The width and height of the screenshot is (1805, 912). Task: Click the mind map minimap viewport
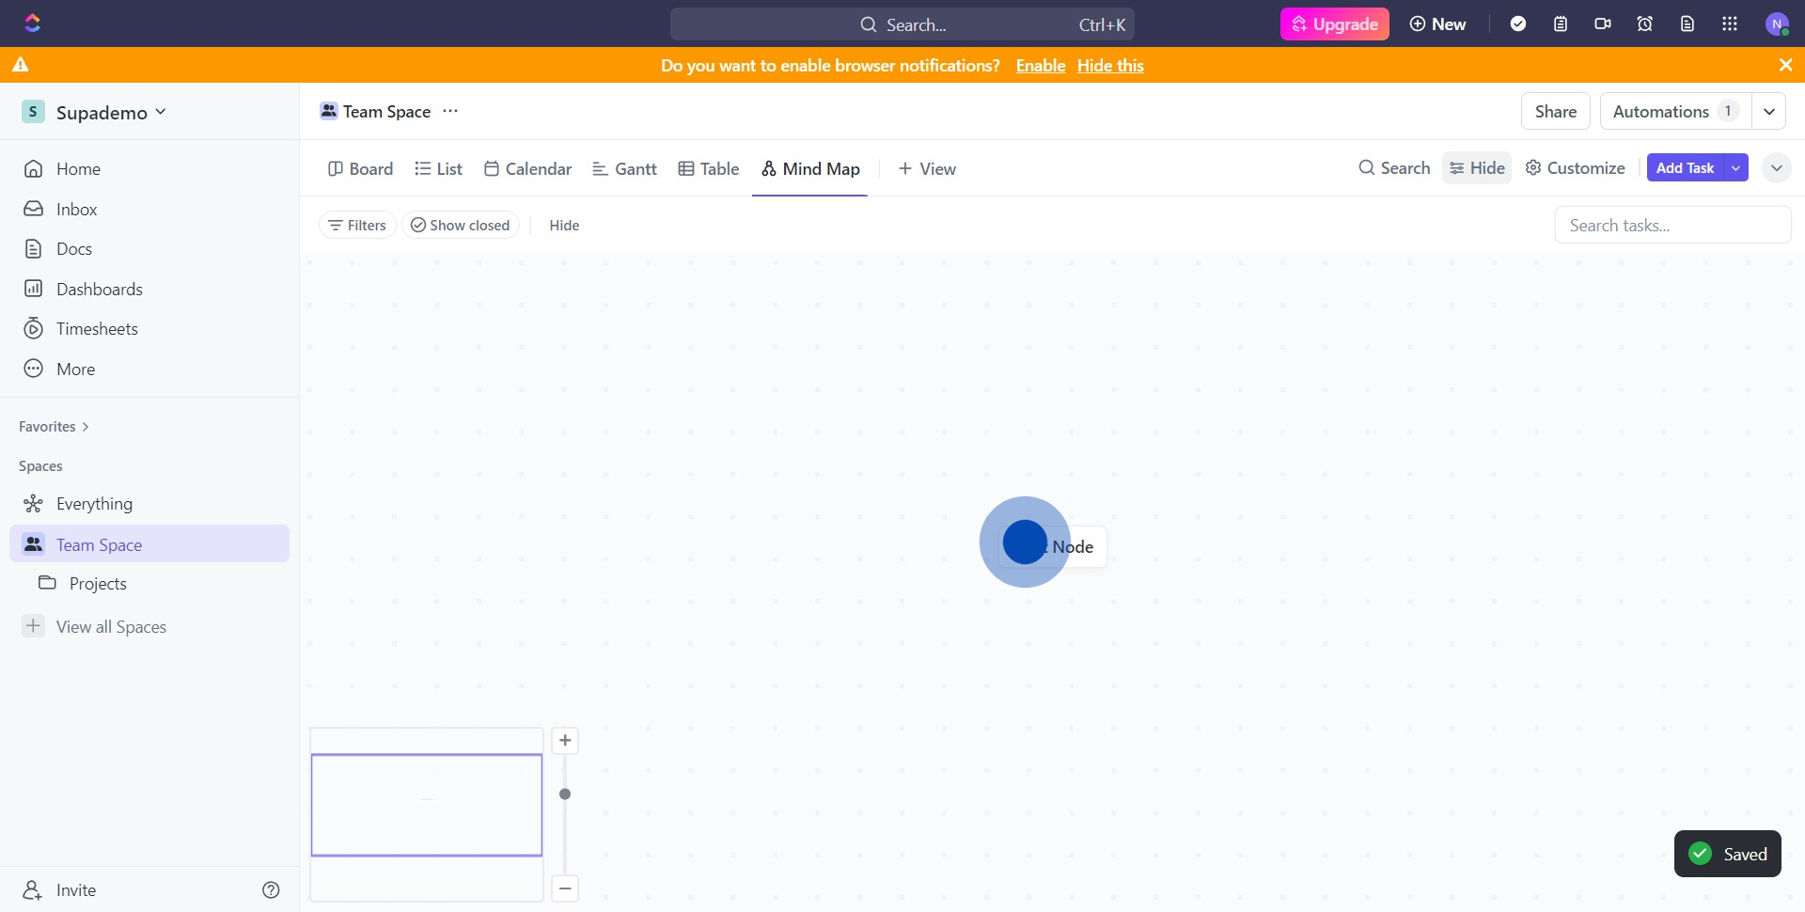coord(427,805)
